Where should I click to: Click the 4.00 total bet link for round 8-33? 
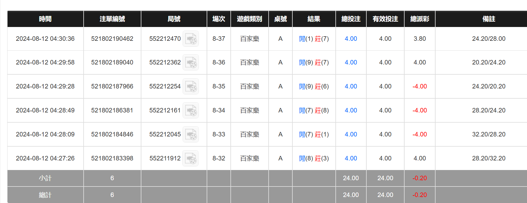click(x=351, y=134)
